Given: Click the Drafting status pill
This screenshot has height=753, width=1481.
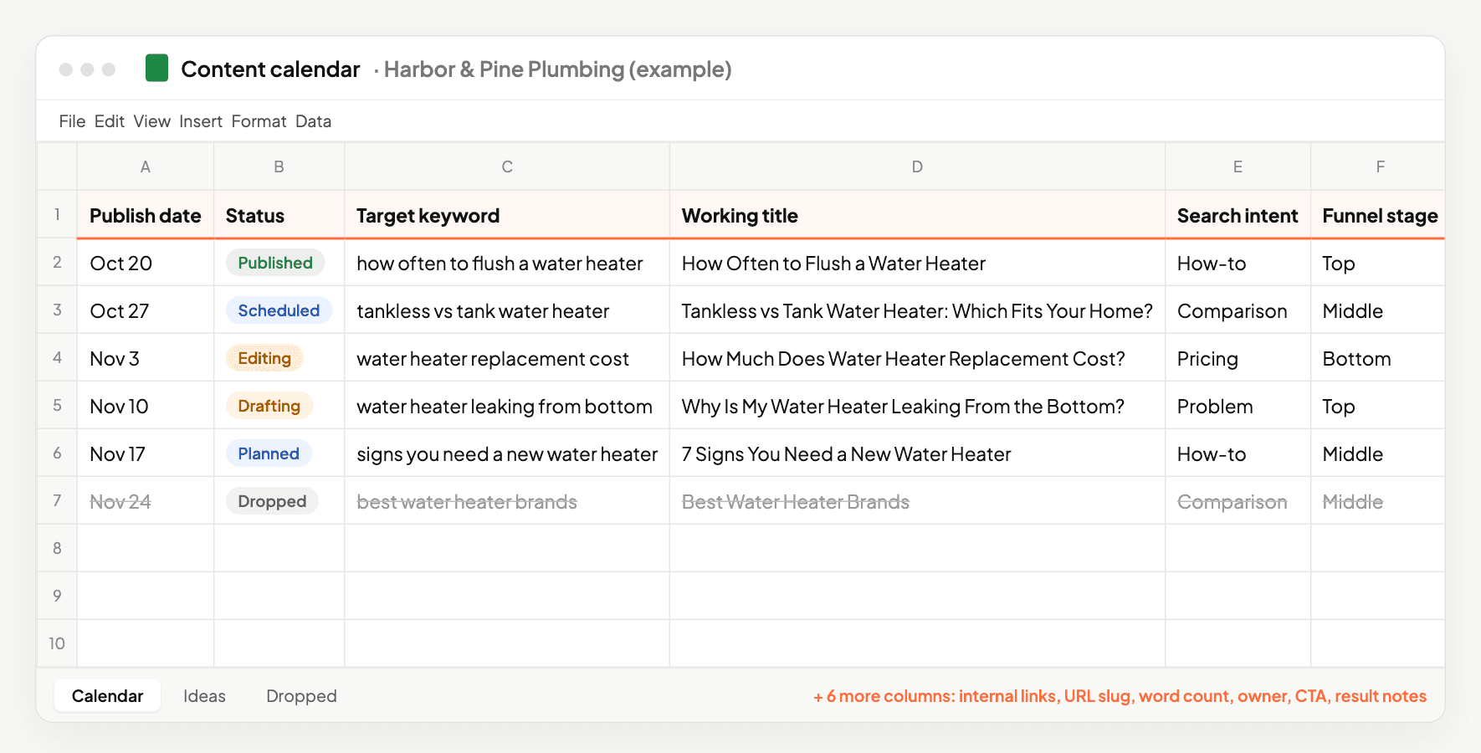Looking at the screenshot, I should point(269,406).
